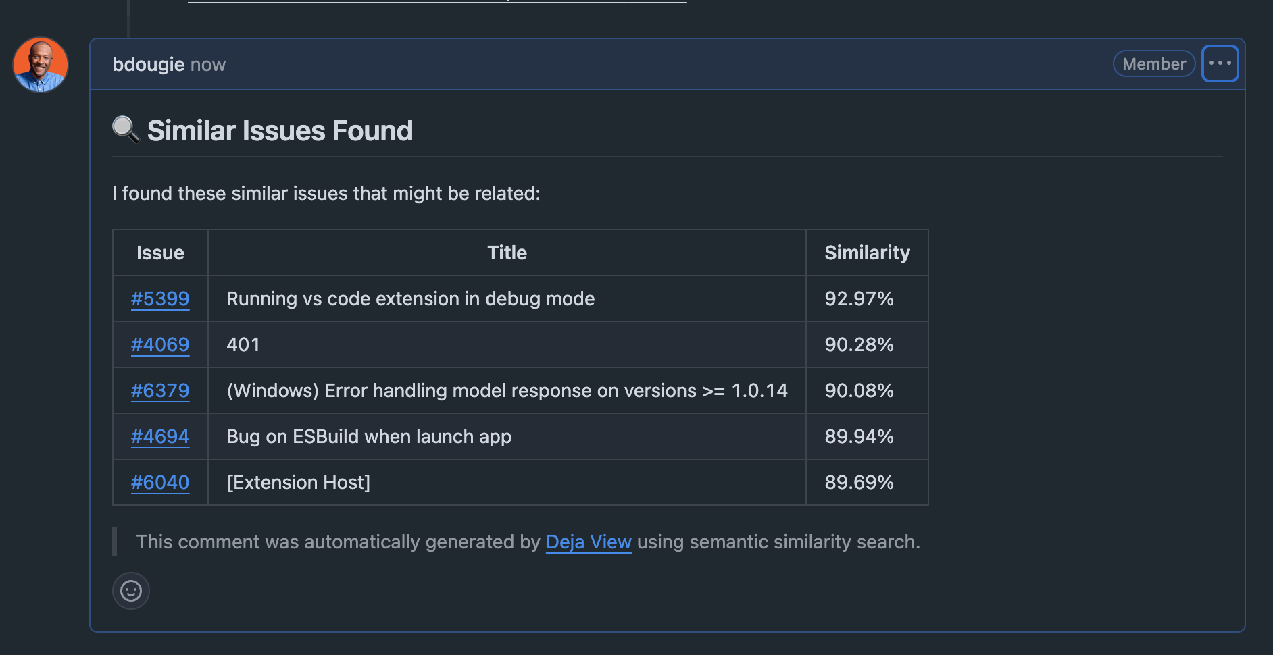
Task: Open issue #4694 link
Action: [x=160, y=436]
